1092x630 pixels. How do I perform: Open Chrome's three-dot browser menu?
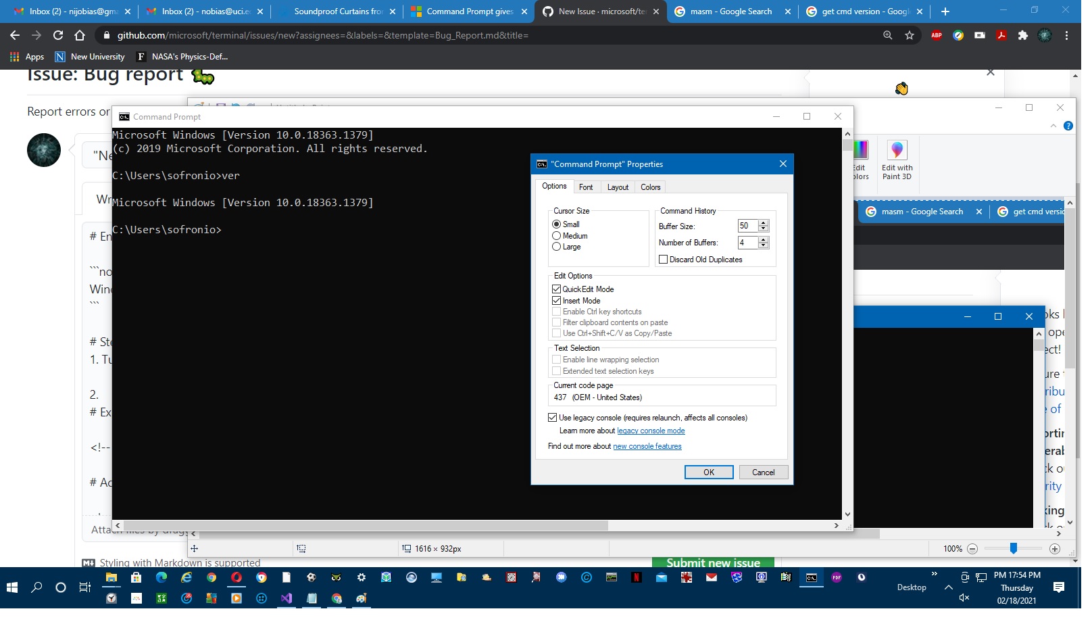click(1066, 35)
